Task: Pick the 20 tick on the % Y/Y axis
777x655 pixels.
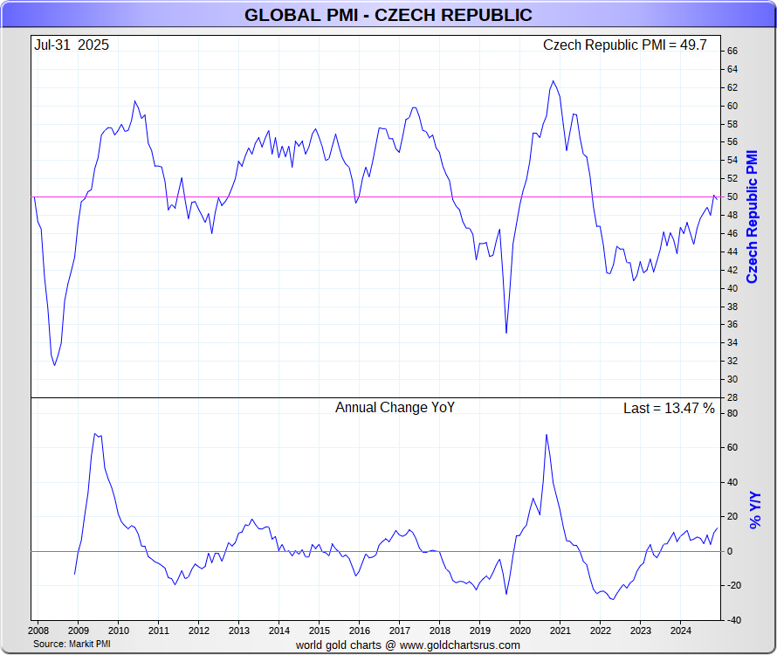Action: pyautogui.click(x=732, y=517)
